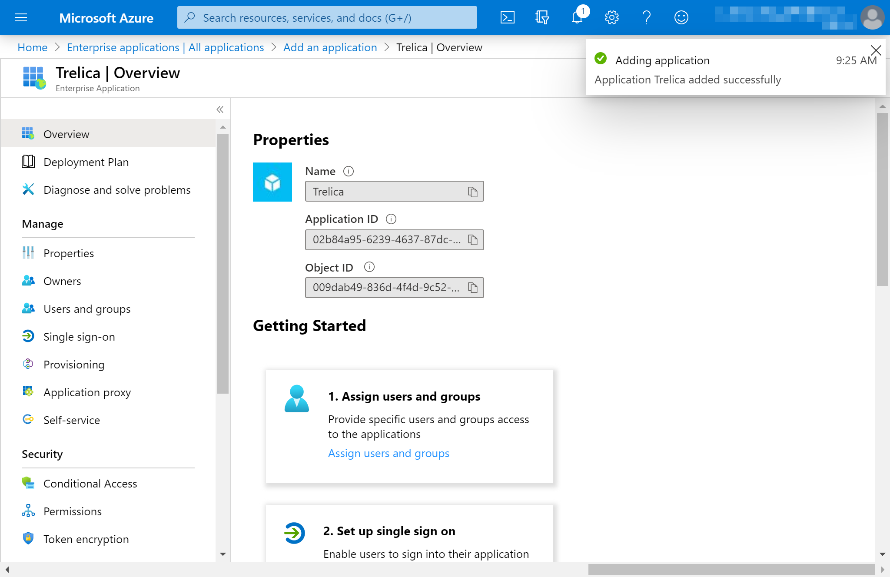Copy the Application ID value

pyautogui.click(x=473, y=240)
